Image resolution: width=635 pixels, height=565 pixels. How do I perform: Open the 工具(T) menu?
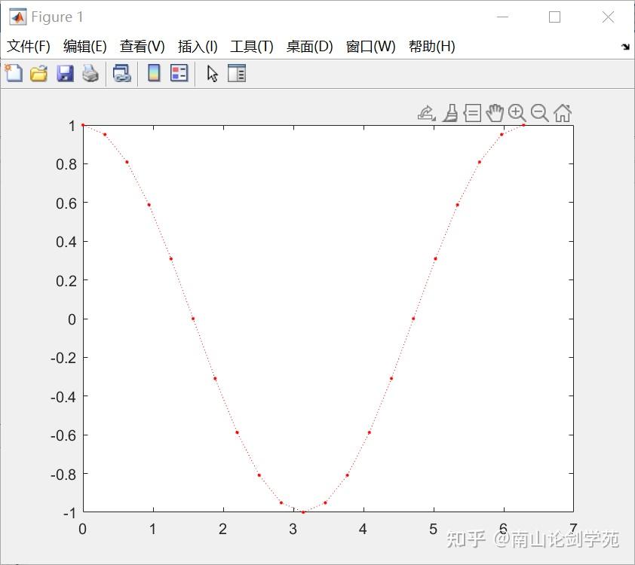(252, 46)
